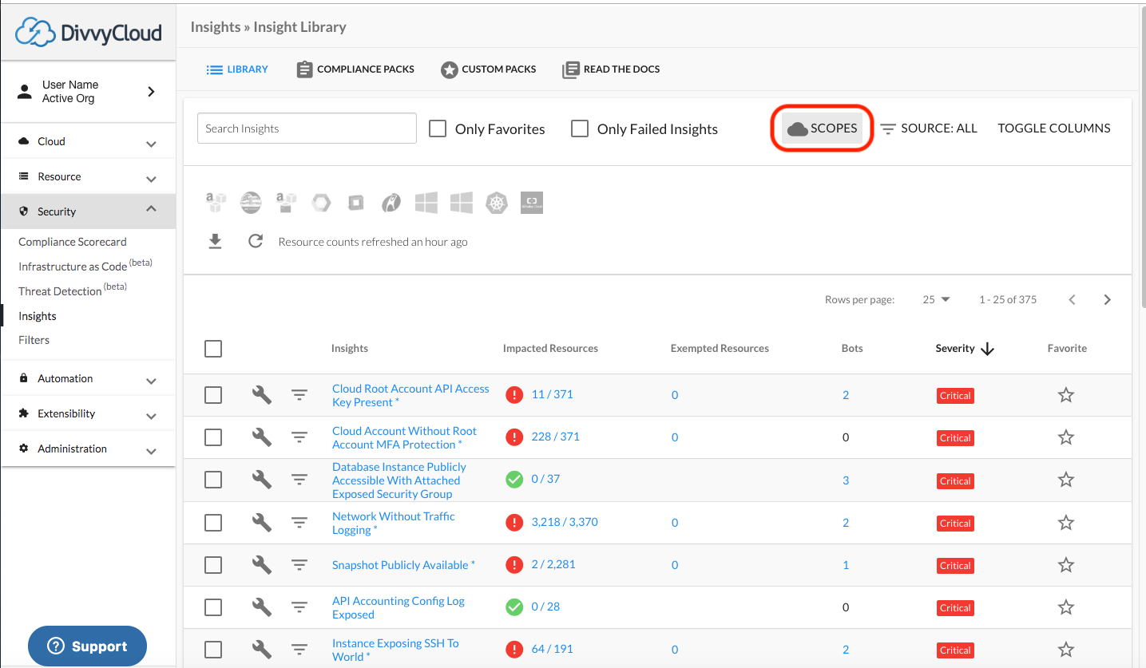Star the Snapshot Publicly Available insight
Screen dimensions: 1146x668
(1066, 565)
